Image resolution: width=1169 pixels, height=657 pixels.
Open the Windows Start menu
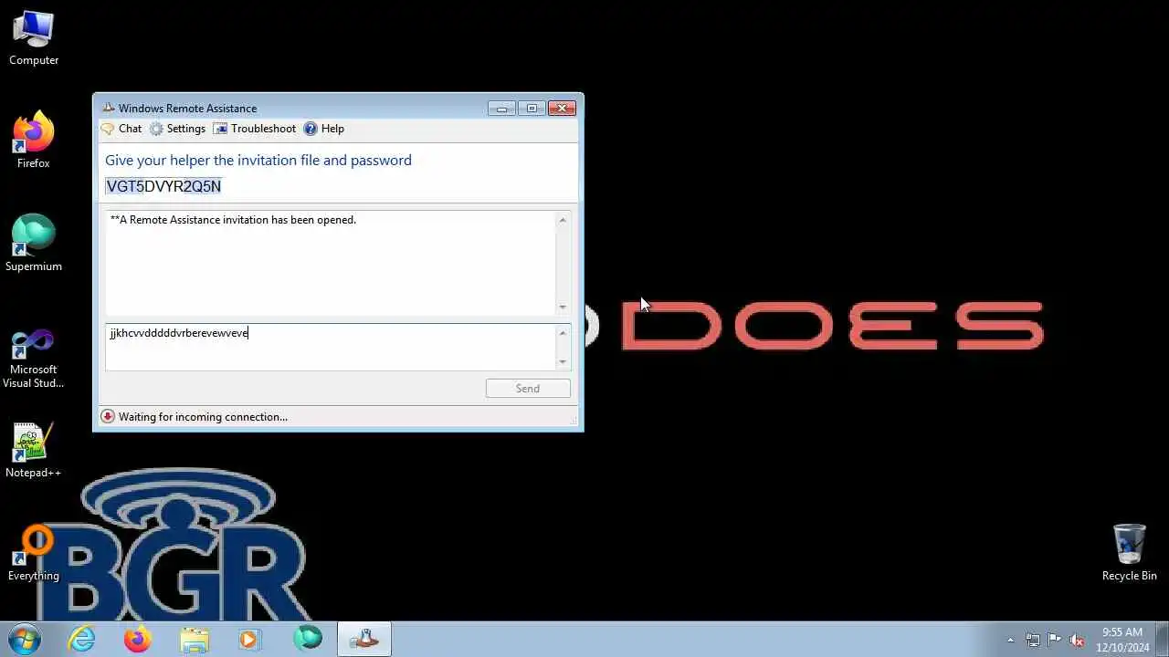(x=24, y=640)
